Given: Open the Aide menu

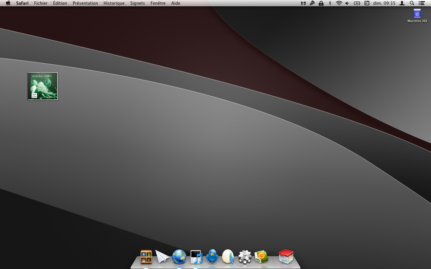Looking at the screenshot, I should (x=176, y=3).
